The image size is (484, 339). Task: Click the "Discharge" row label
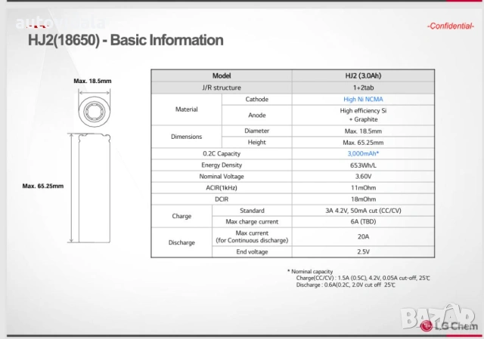click(181, 242)
